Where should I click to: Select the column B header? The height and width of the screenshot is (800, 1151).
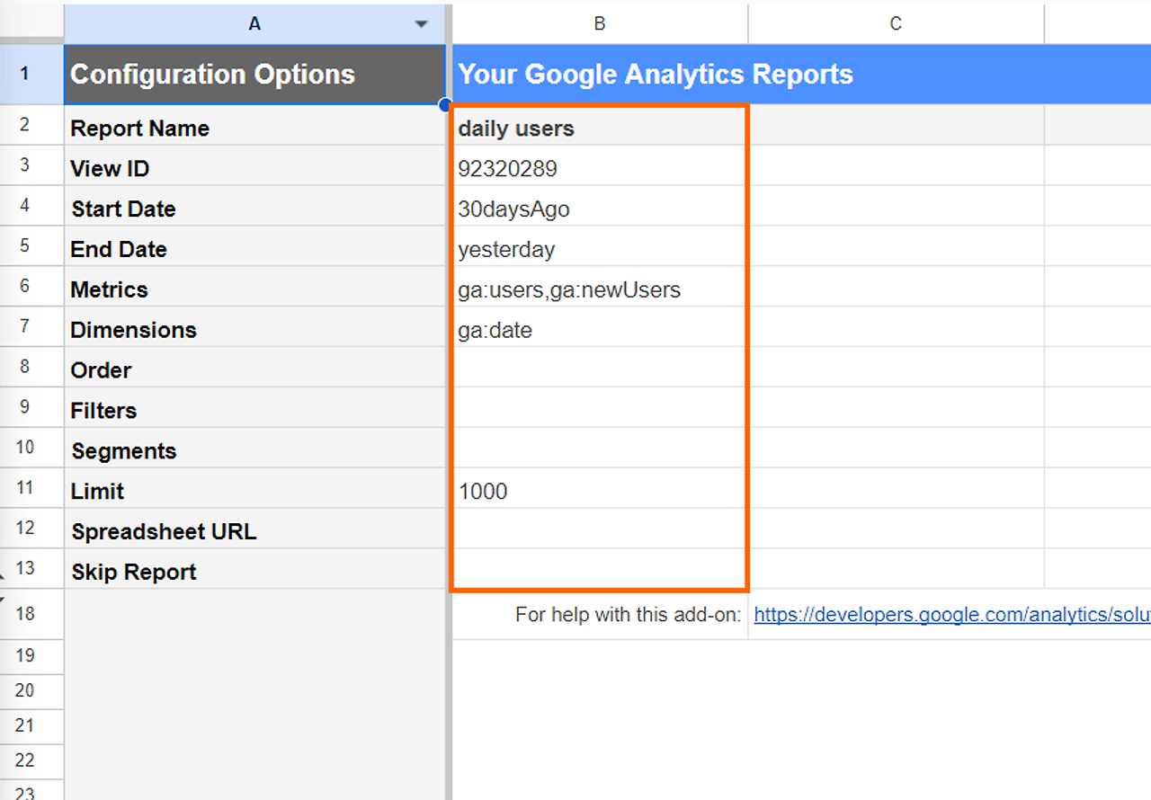[x=600, y=24]
